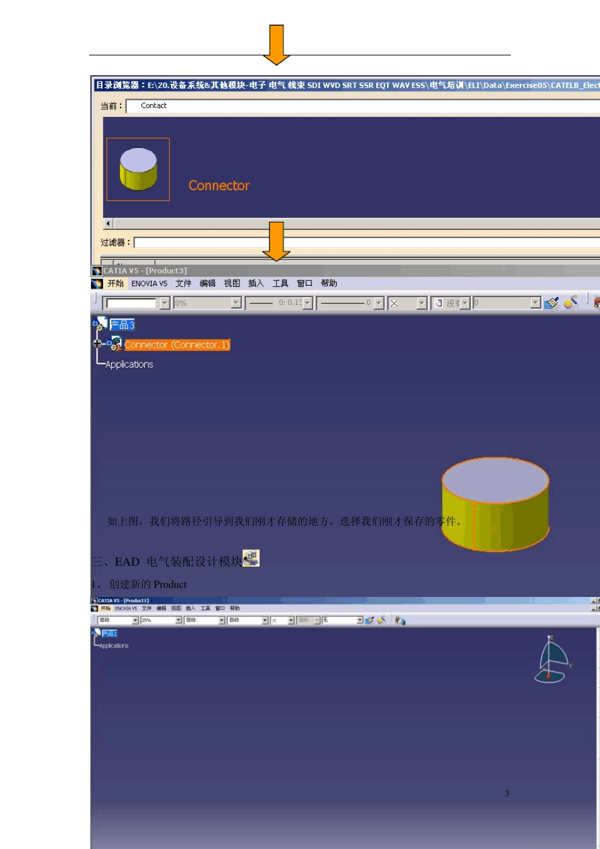Click the orange Connector label in the catalog
The image size is (600, 849).
click(x=219, y=185)
